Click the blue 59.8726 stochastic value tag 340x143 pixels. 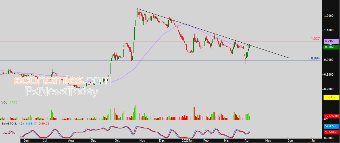pyautogui.click(x=331, y=126)
